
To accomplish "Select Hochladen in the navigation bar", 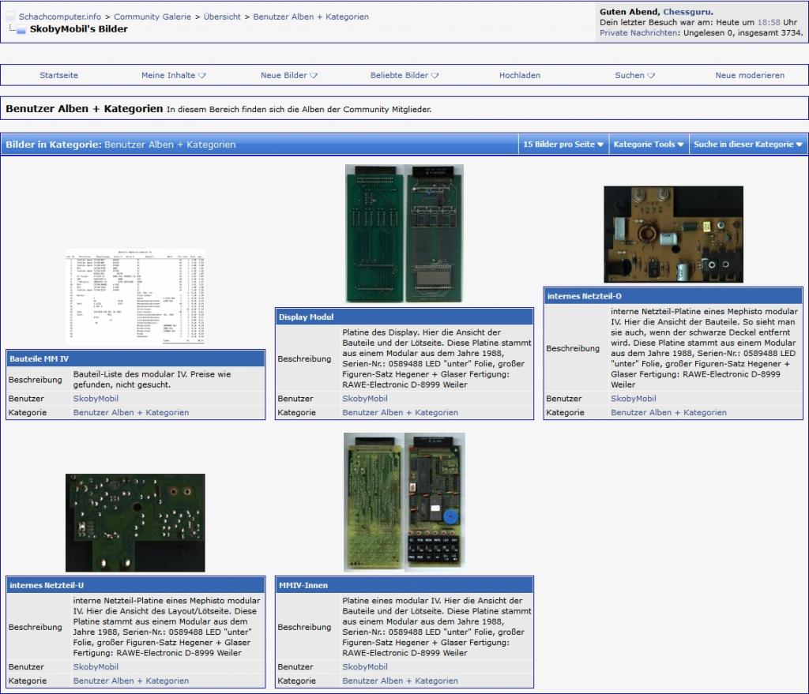I will (x=520, y=76).
